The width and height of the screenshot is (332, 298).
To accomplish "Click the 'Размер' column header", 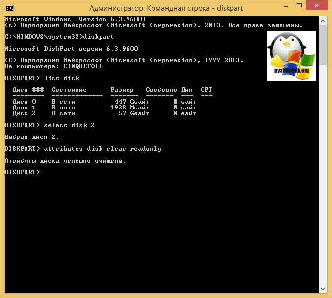I will pos(122,90).
